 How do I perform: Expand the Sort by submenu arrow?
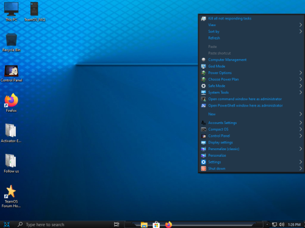click(x=301, y=32)
